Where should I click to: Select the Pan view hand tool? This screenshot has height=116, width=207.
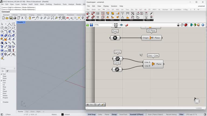(x=37, y=18)
